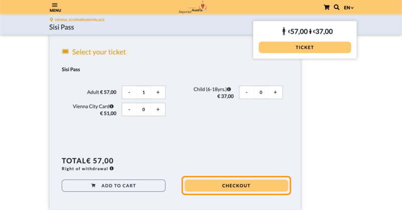Expand the EN language dropdown
Image resolution: width=402 pixels, height=210 pixels.
click(x=349, y=8)
